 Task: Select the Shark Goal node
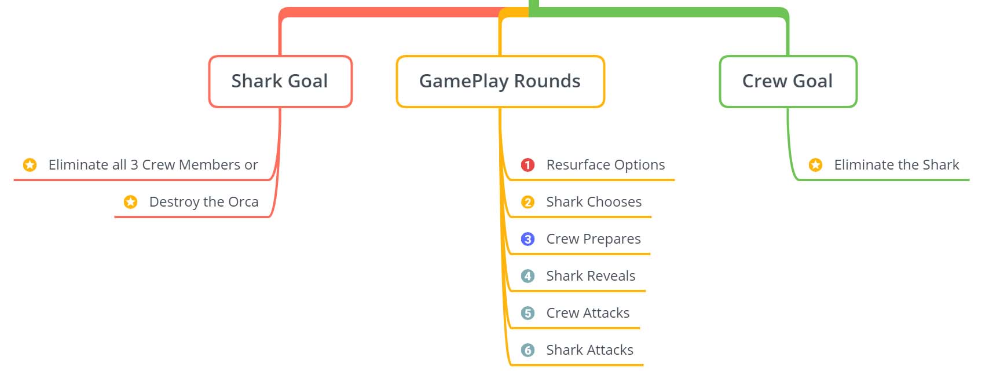280,82
